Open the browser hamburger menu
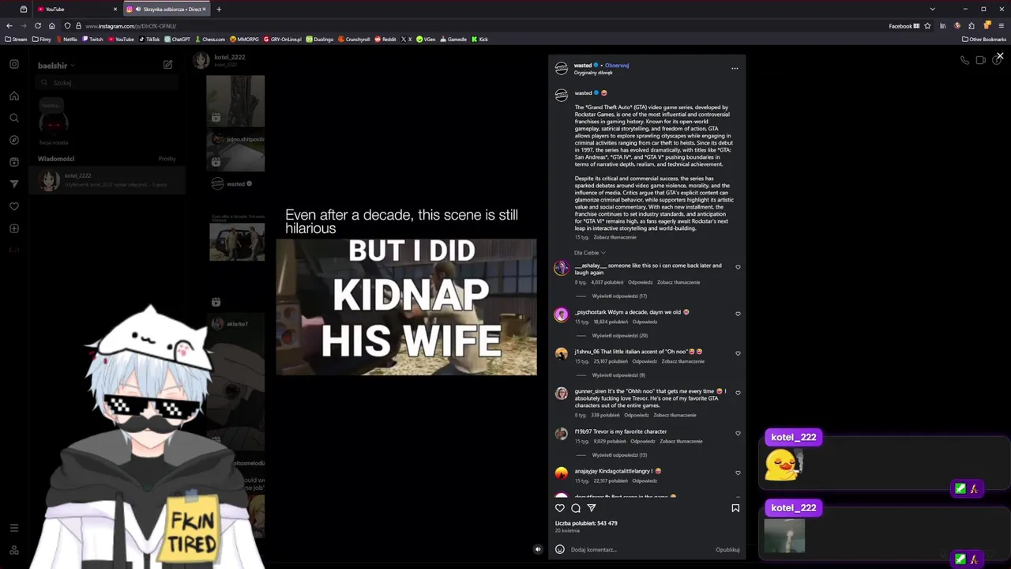1011x569 pixels. point(1001,25)
